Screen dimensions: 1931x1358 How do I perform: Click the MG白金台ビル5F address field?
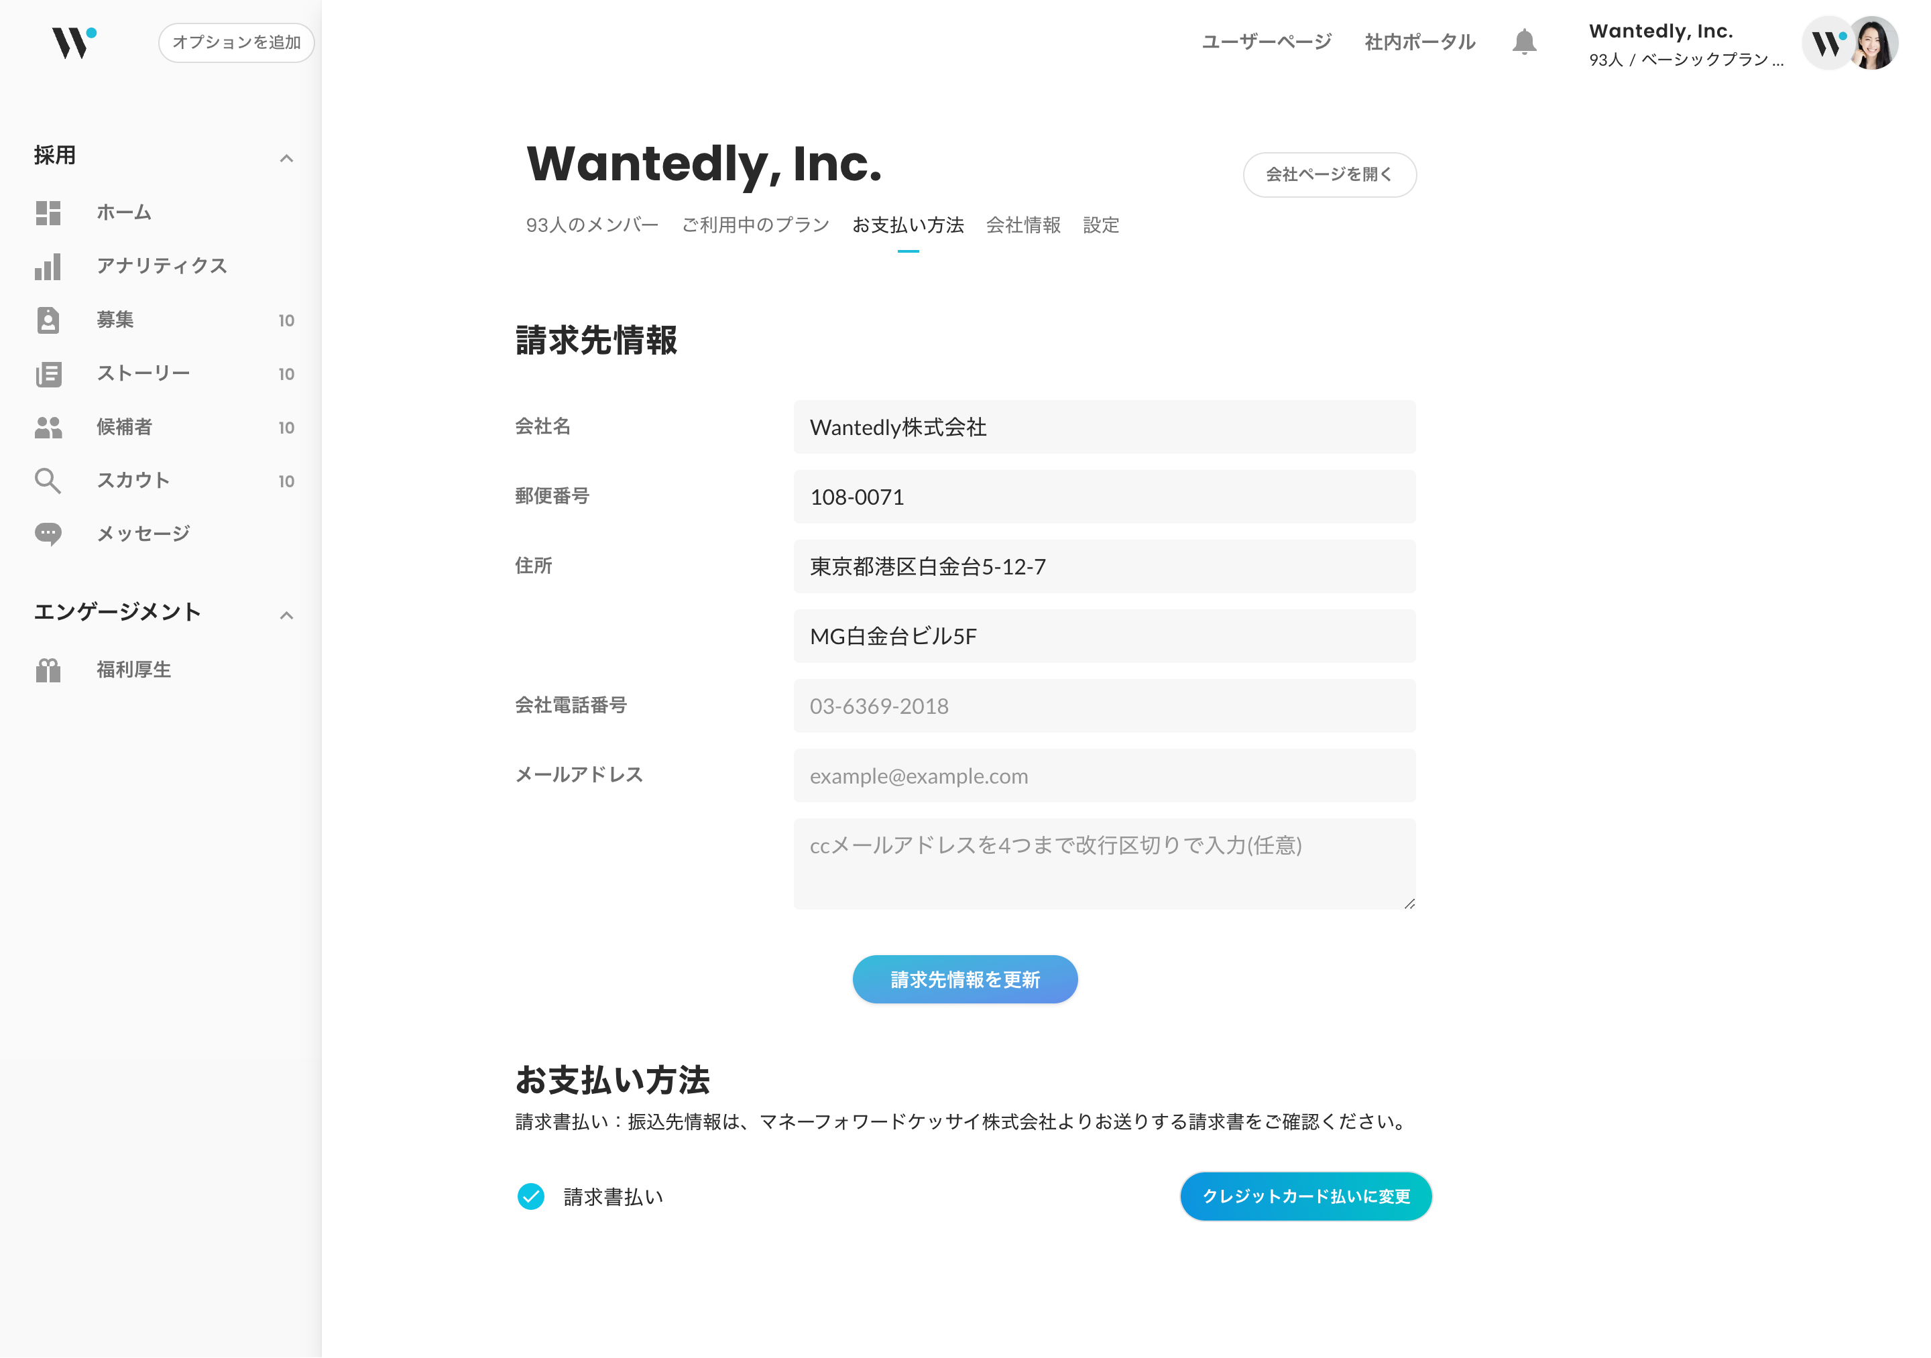1104,637
